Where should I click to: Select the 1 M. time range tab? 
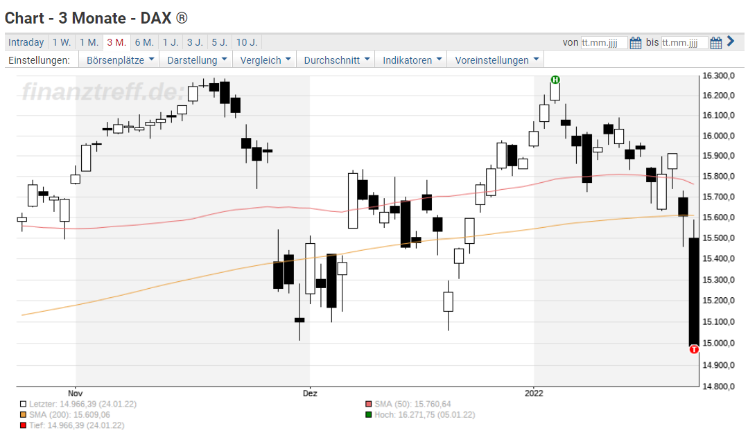pos(89,42)
